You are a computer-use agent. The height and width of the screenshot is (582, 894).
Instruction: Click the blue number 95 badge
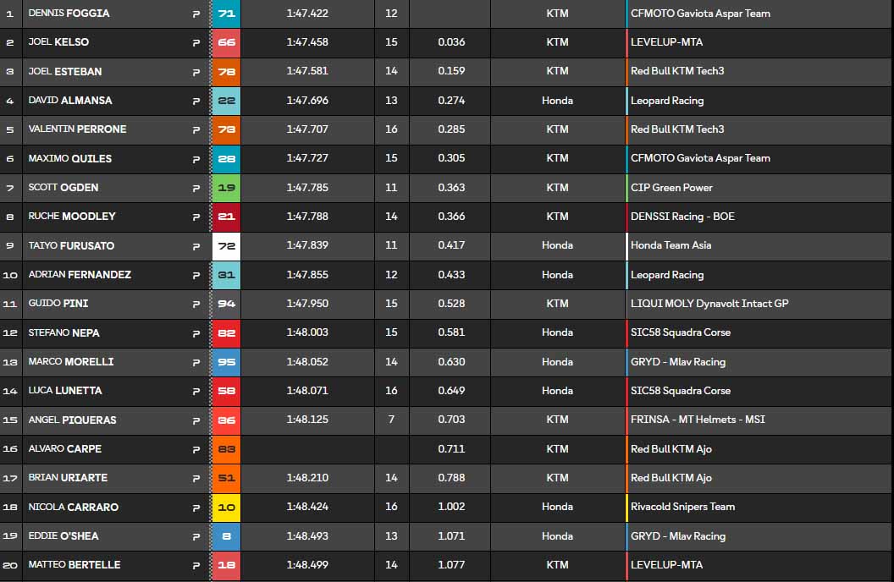[226, 362]
